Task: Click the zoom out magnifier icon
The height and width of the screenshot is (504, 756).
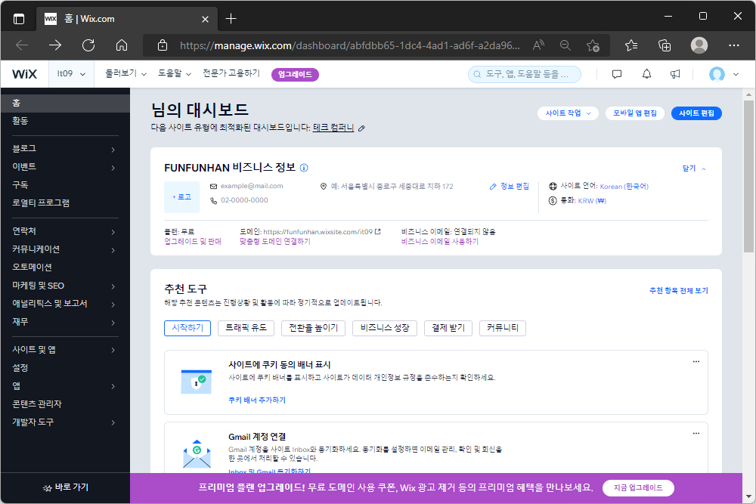Action: tap(565, 45)
